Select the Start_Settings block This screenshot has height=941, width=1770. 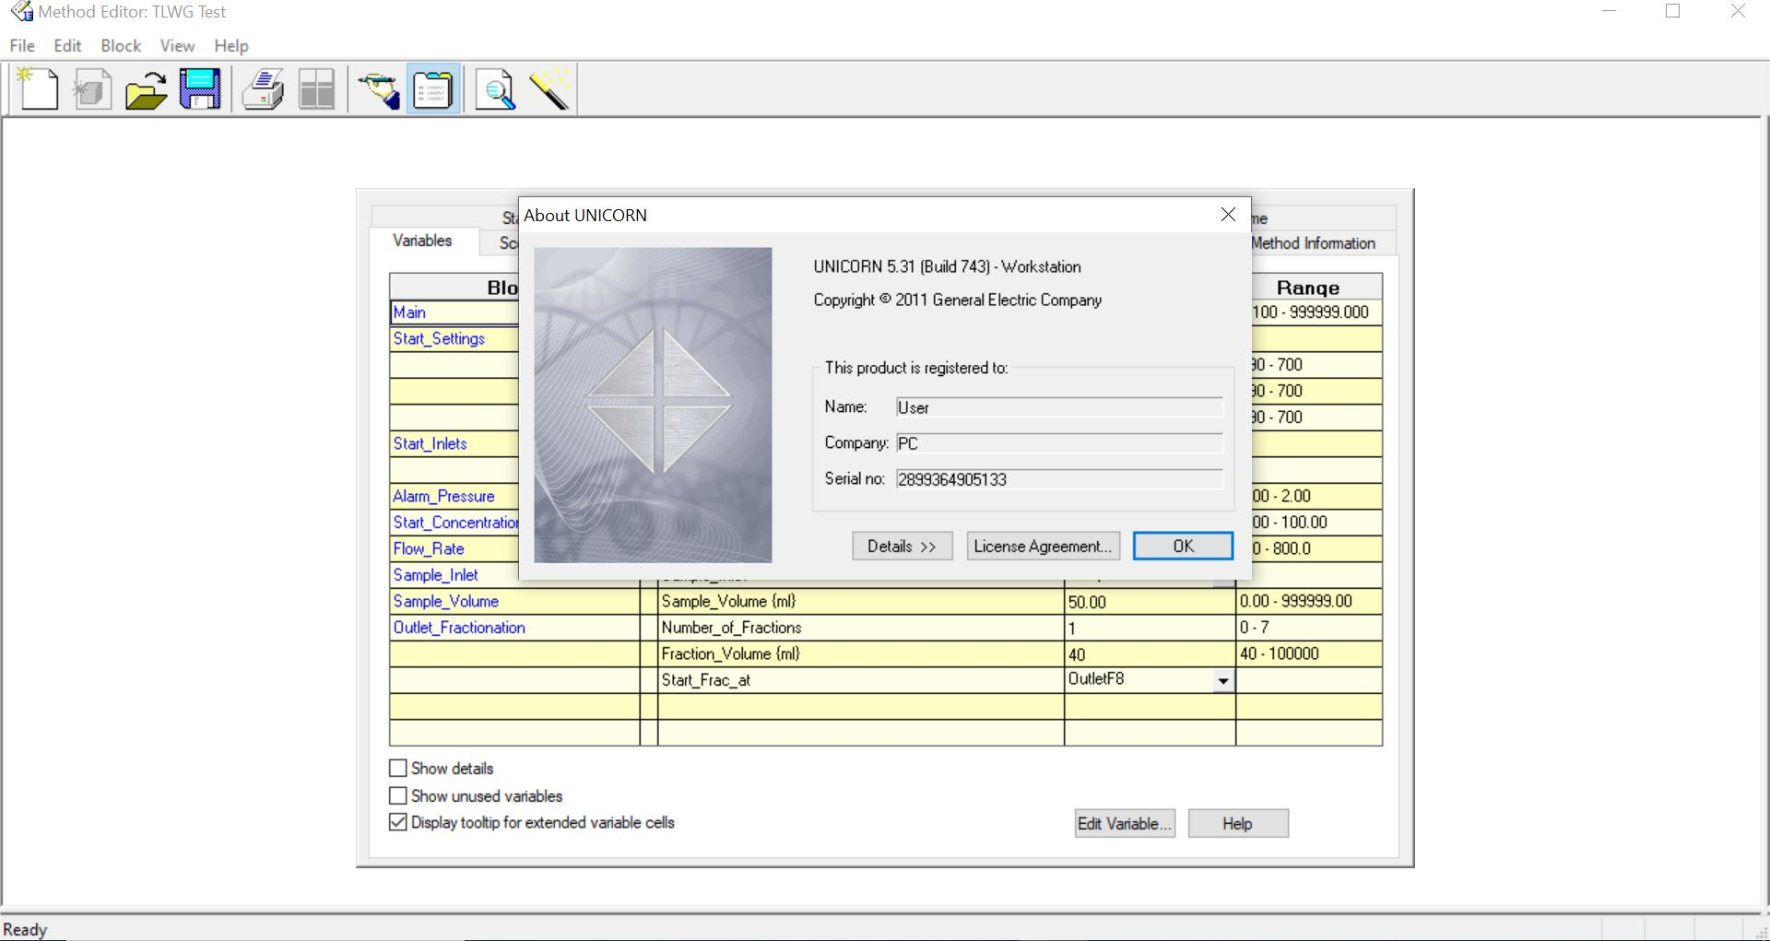(439, 338)
